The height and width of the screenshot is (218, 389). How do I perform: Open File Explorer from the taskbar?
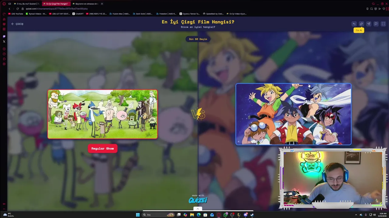pos(192,215)
